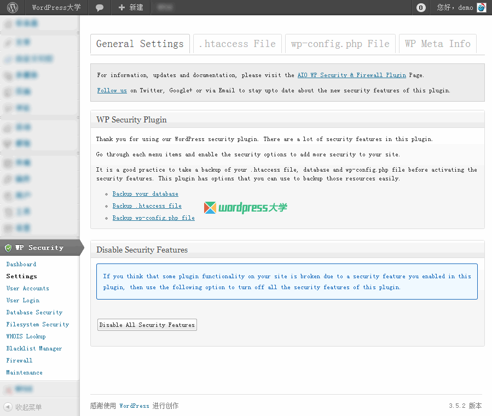492x416 pixels.
Task: Open the AIO WP Security & Firewall Plugin link
Action: click(352, 75)
